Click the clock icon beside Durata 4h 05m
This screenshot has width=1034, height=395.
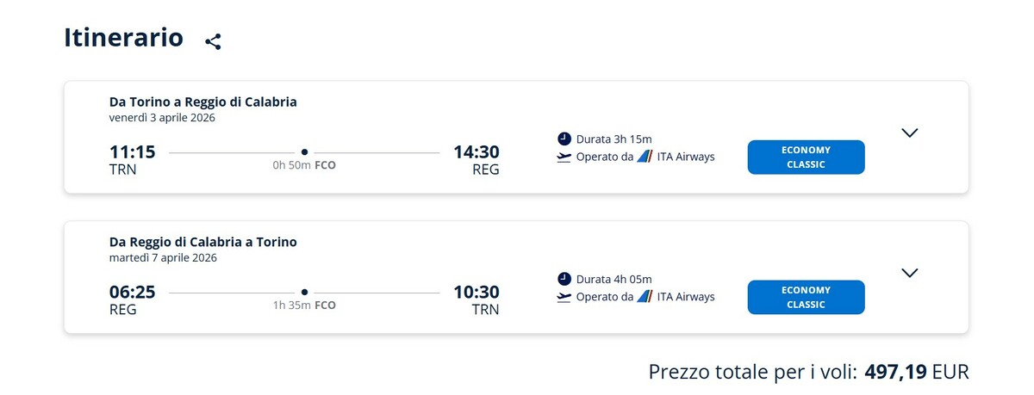tap(564, 279)
